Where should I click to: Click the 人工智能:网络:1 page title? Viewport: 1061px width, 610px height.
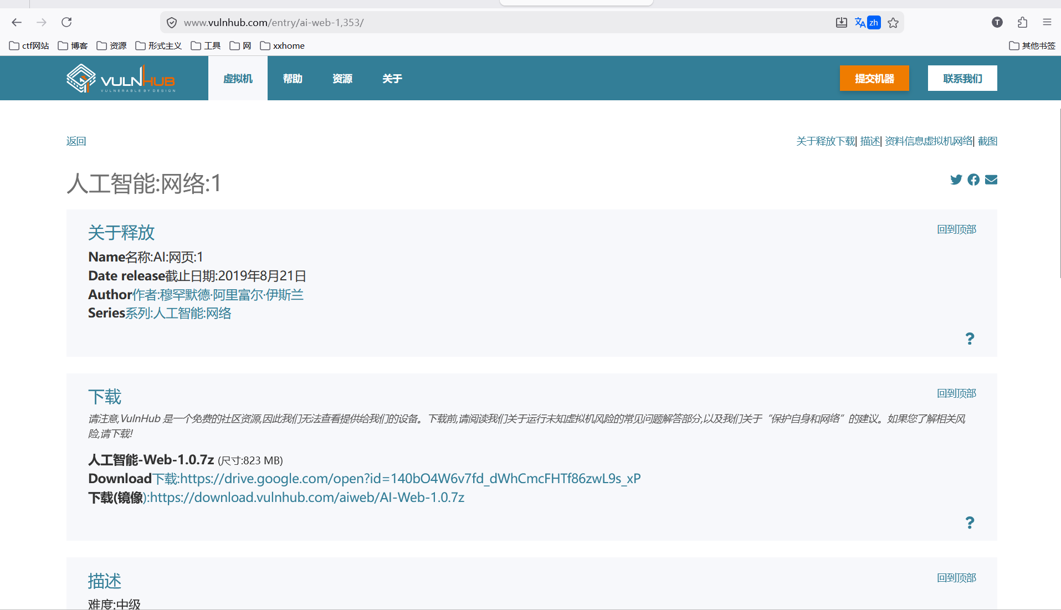coord(144,183)
